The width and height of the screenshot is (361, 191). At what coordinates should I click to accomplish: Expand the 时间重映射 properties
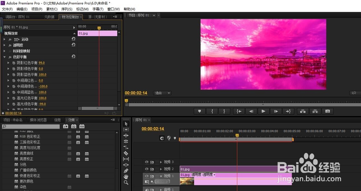click(5, 51)
